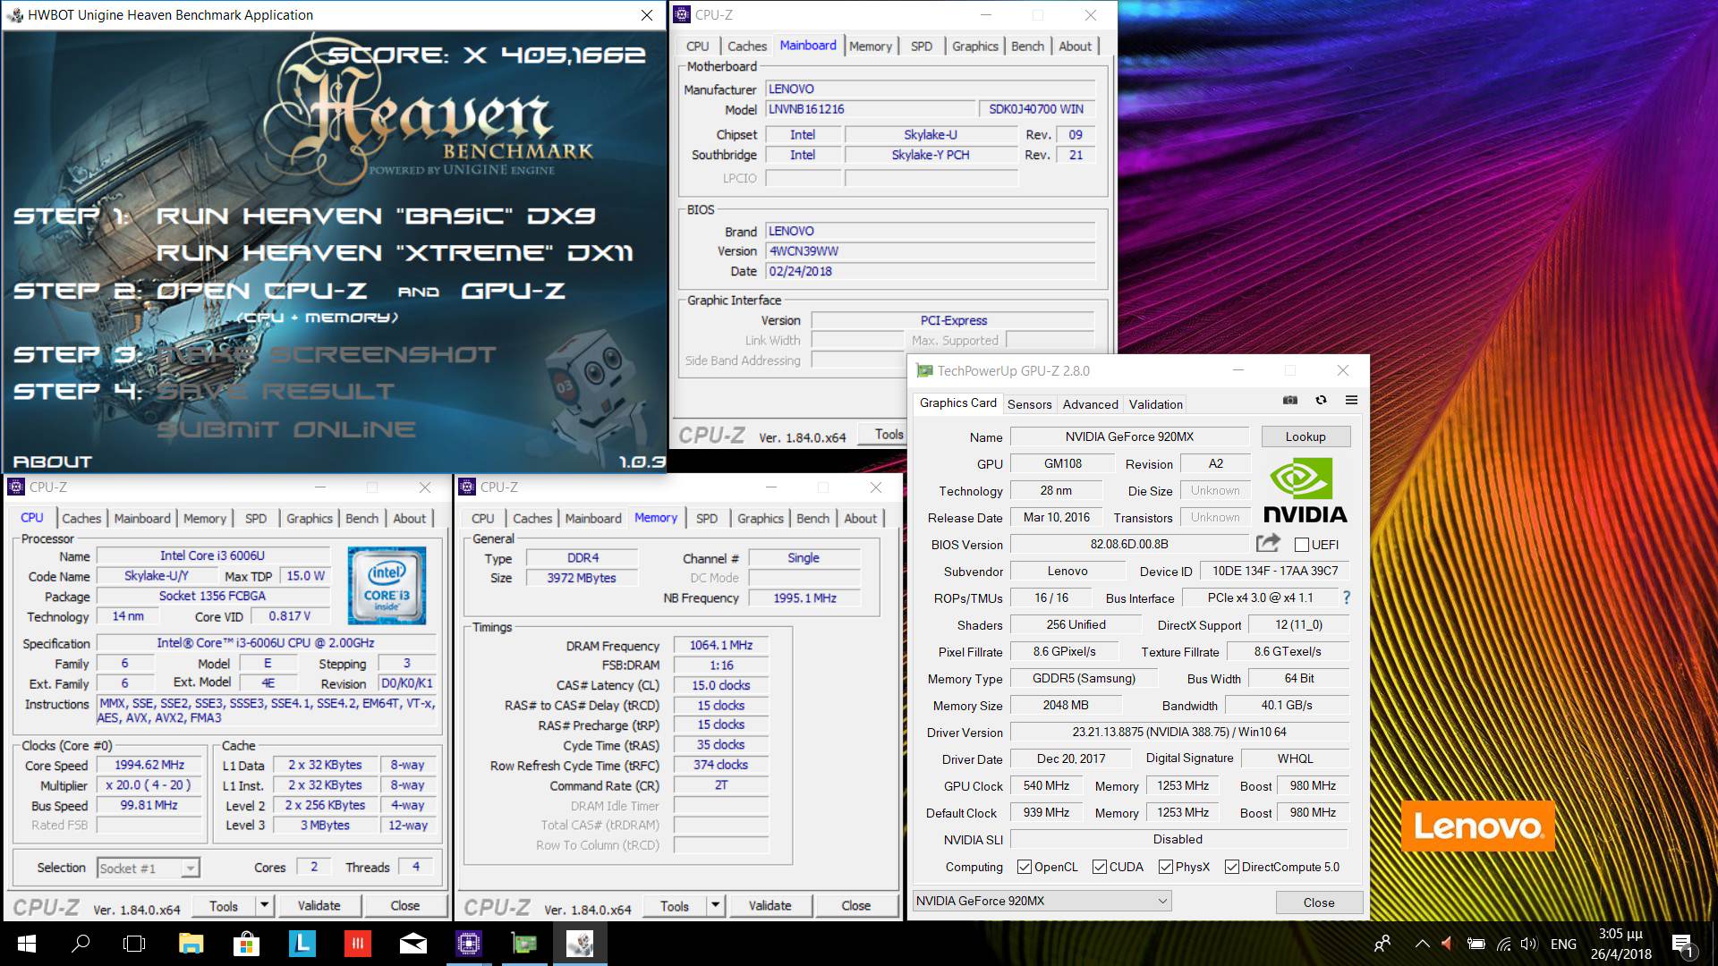
Task: Switch to Advanced tab in GPU-Z
Action: (x=1090, y=404)
